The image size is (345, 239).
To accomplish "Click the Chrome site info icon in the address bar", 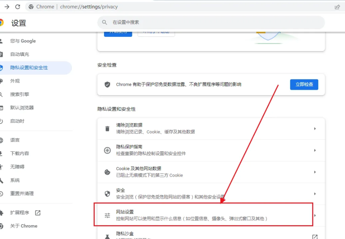I will click(x=31, y=7).
